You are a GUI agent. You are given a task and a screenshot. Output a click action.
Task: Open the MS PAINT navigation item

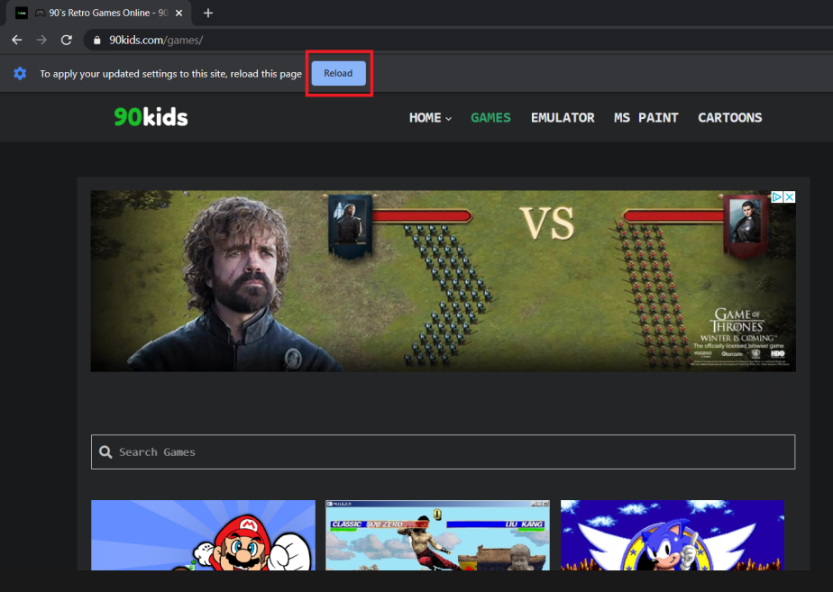point(646,117)
